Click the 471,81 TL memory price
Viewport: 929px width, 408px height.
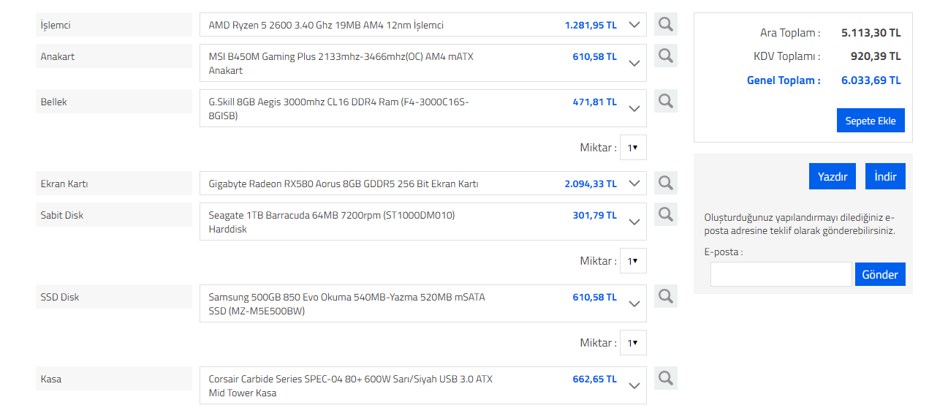click(x=595, y=102)
